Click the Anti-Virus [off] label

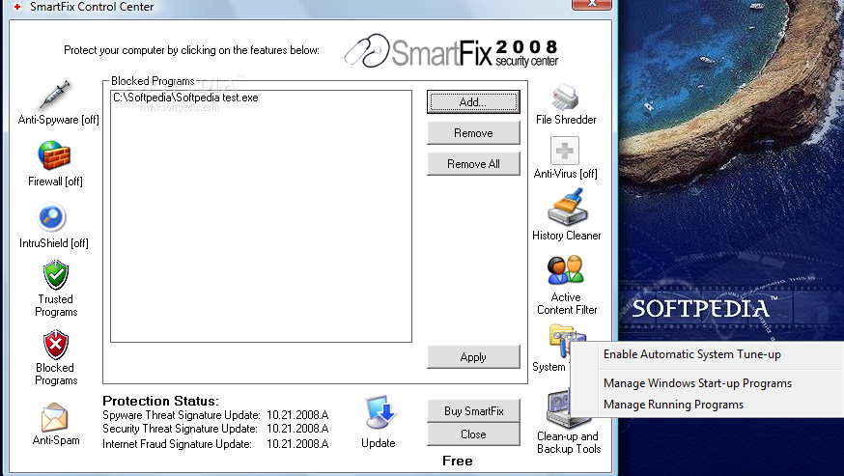tap(565, 174)
